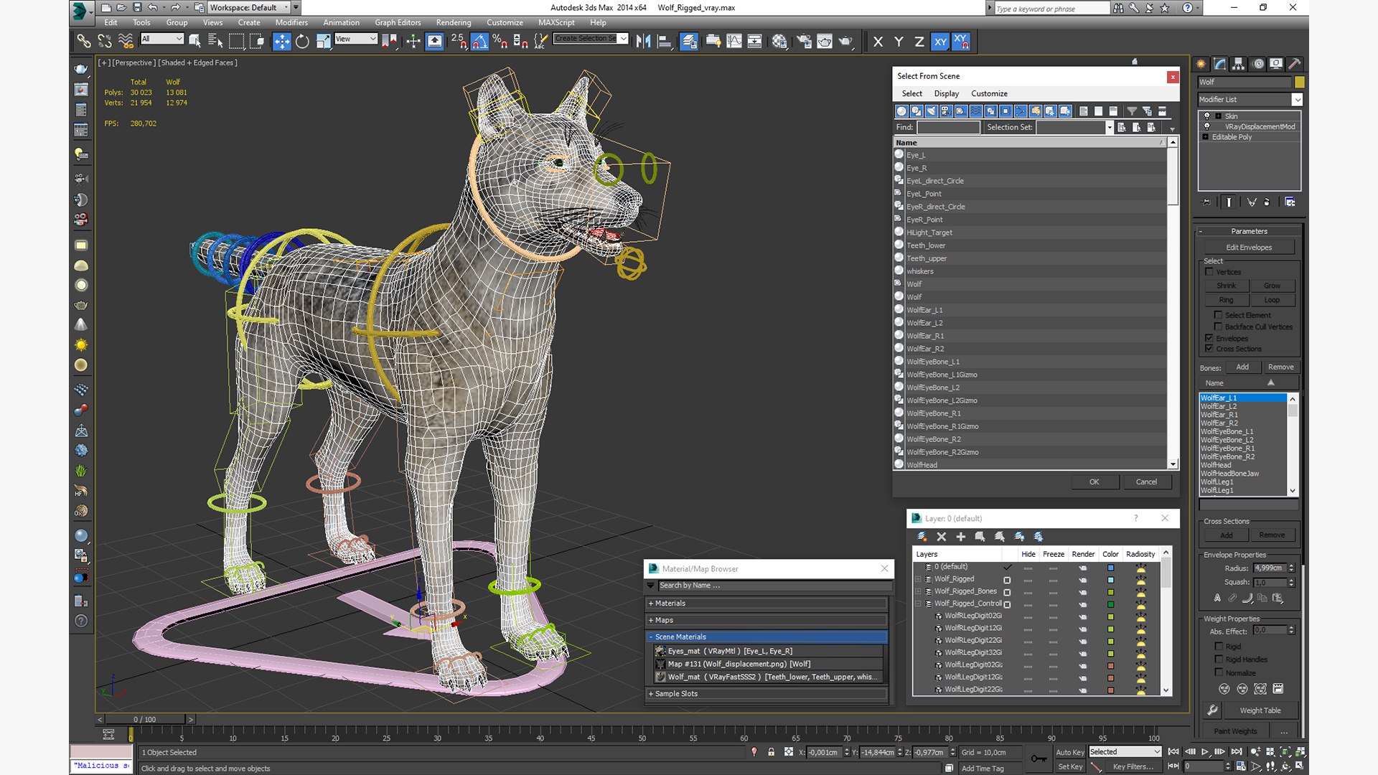The image size is (1378, 775).
Task: Open the Rendering menu
Action: point(454,22)
